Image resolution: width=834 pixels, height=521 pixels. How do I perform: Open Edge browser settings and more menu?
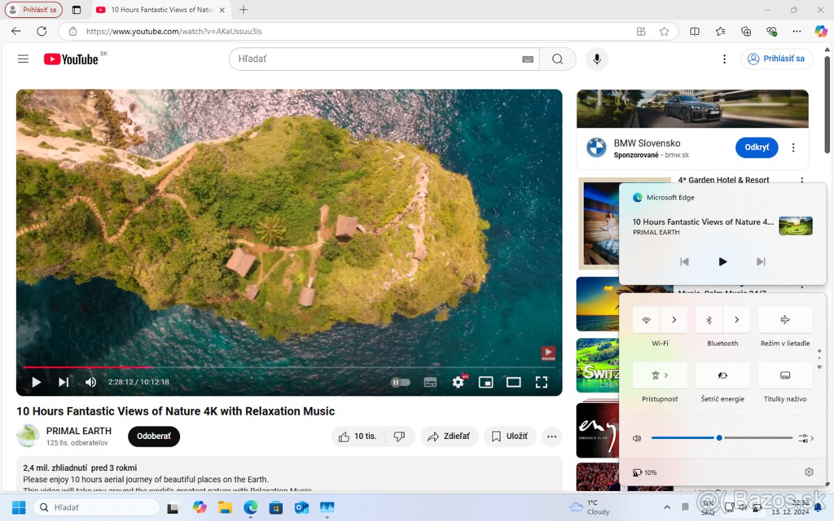point(797,31)
